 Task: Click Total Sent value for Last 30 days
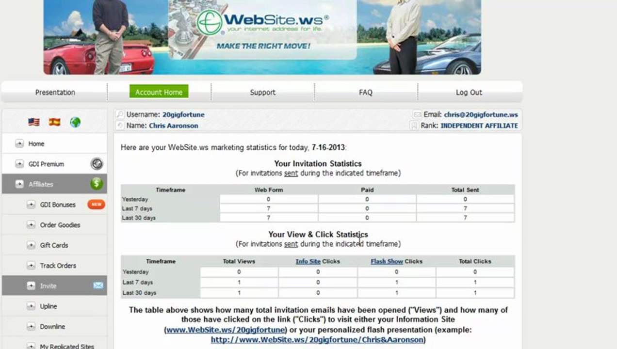(465, 218)
